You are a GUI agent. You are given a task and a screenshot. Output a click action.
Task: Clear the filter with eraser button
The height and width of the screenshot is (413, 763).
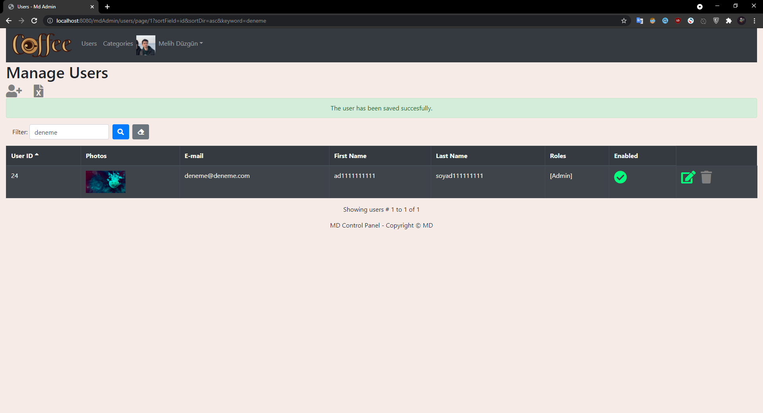(x=141, y=132)
